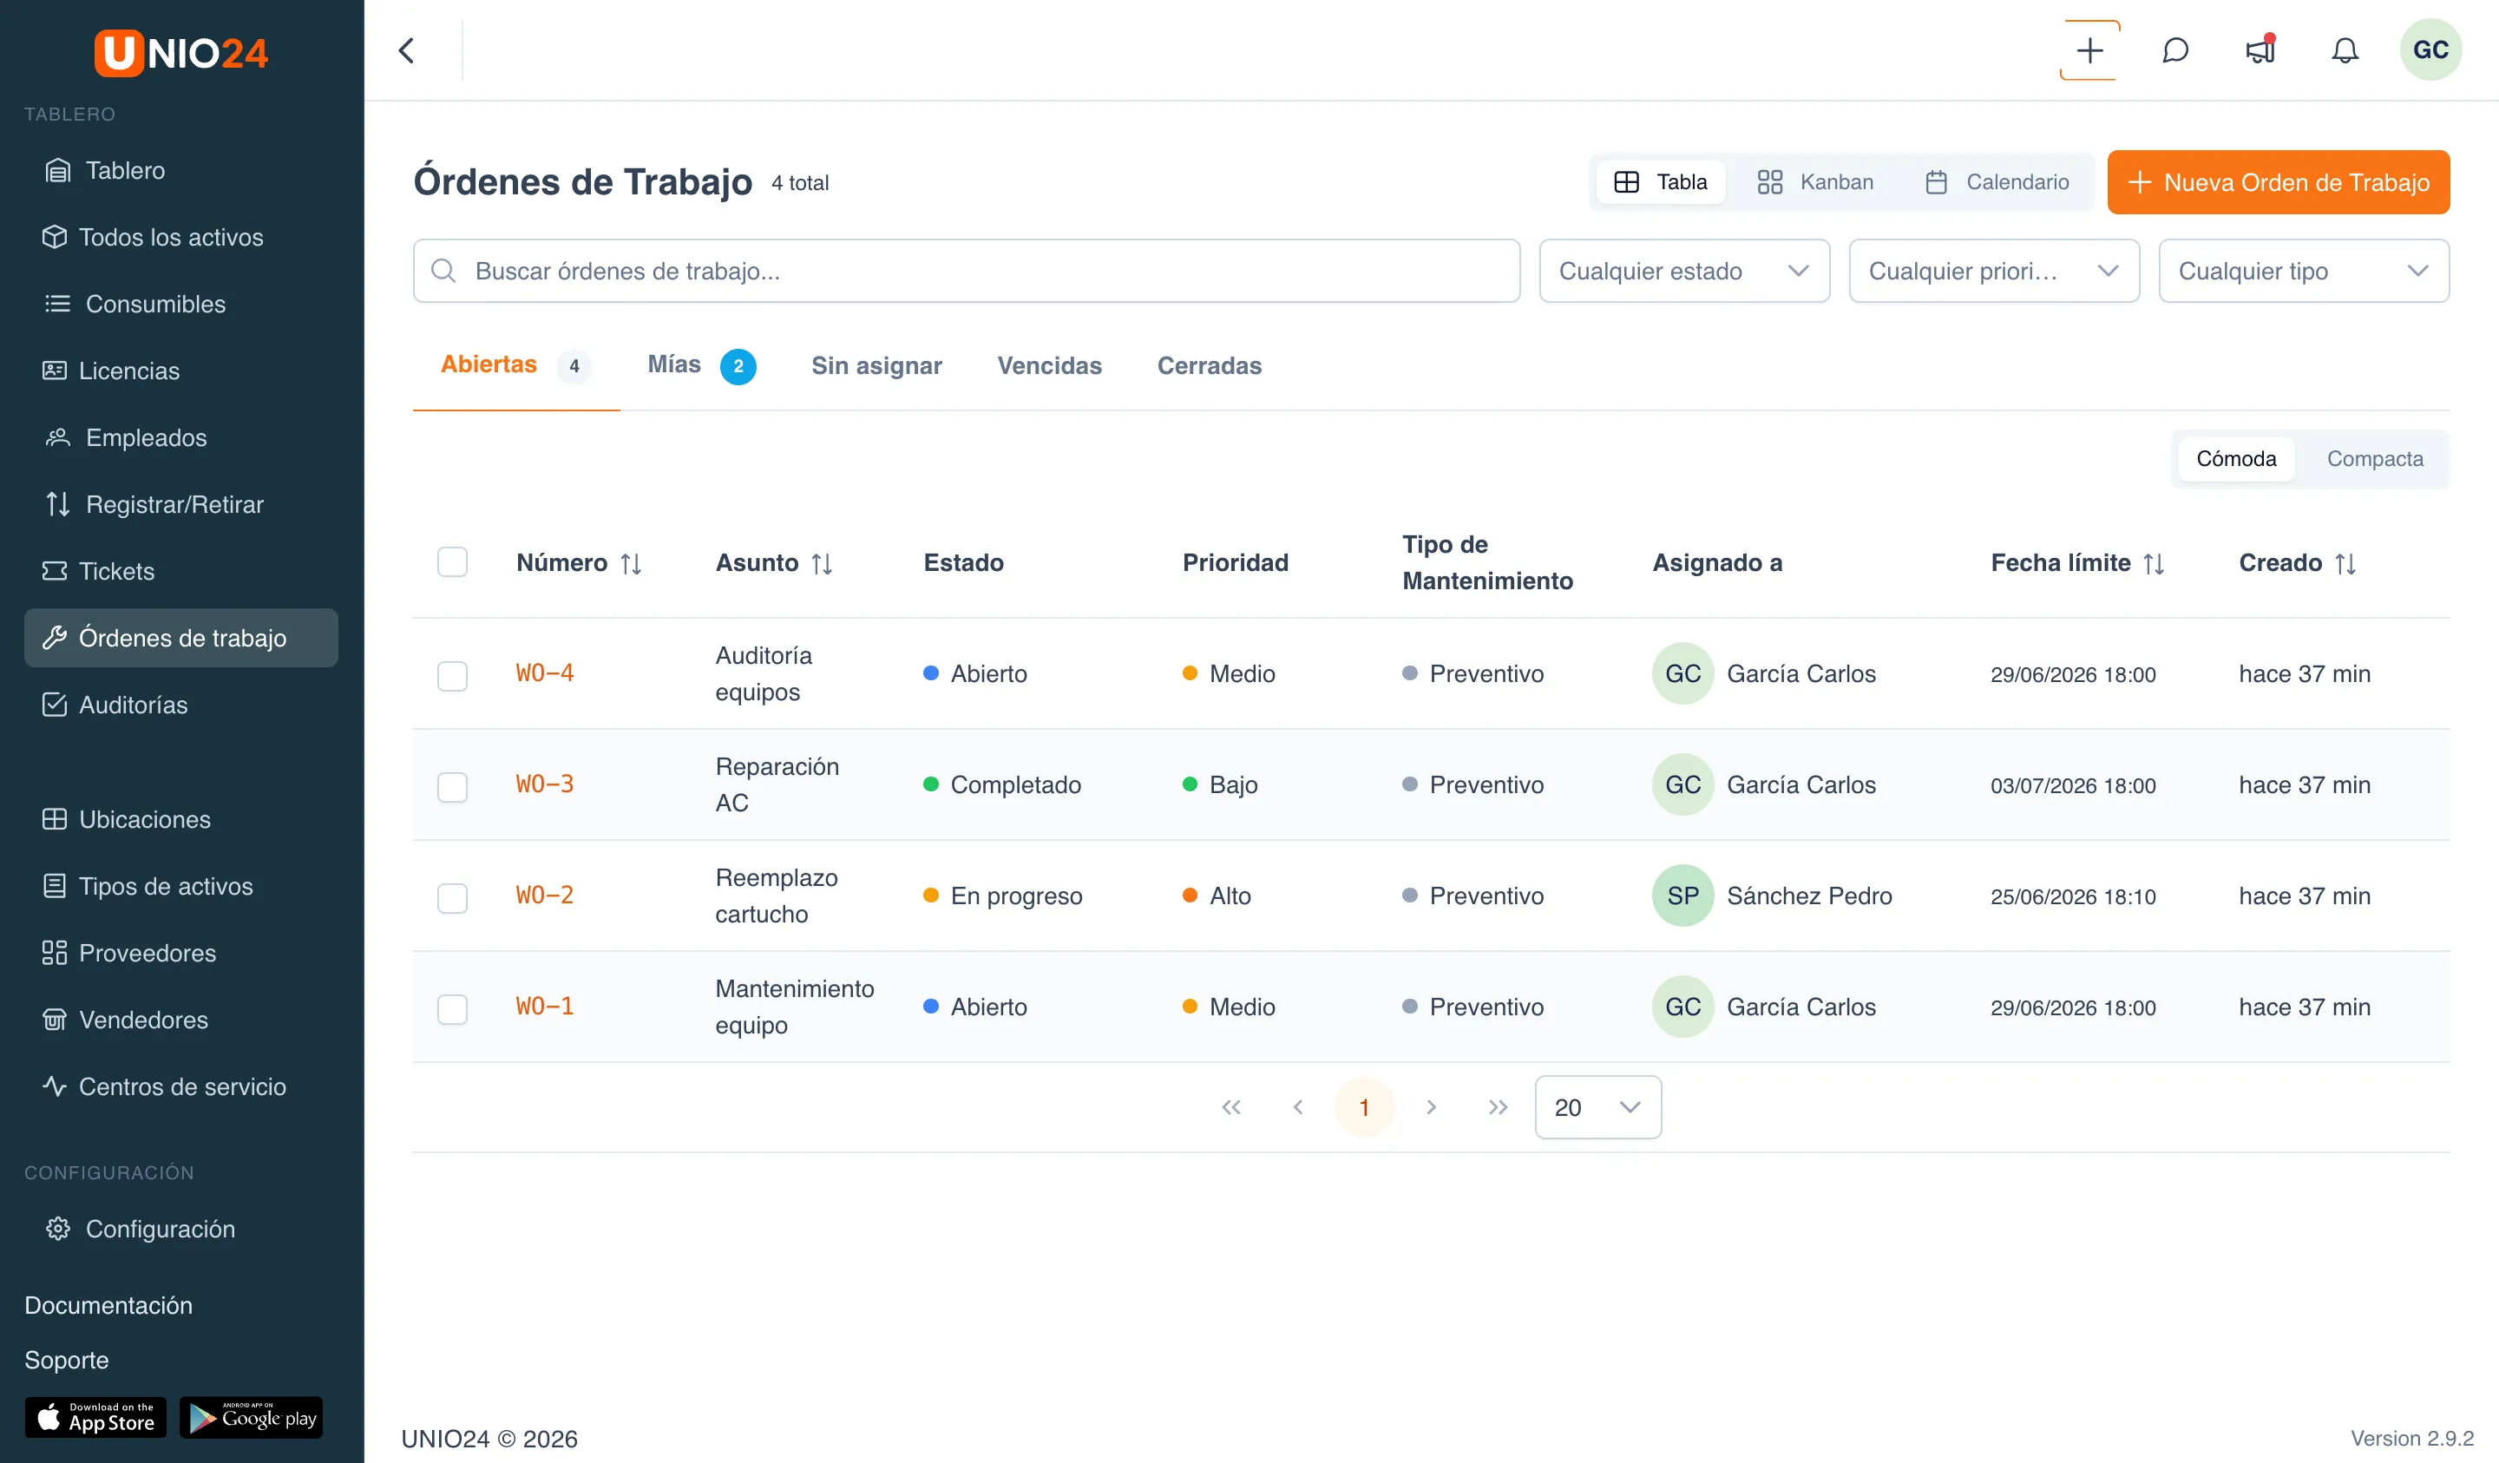The height and width of the screenshot is (1463, 2499).
Task: Switch to the Kanban view
Action: click(1814, 182)
